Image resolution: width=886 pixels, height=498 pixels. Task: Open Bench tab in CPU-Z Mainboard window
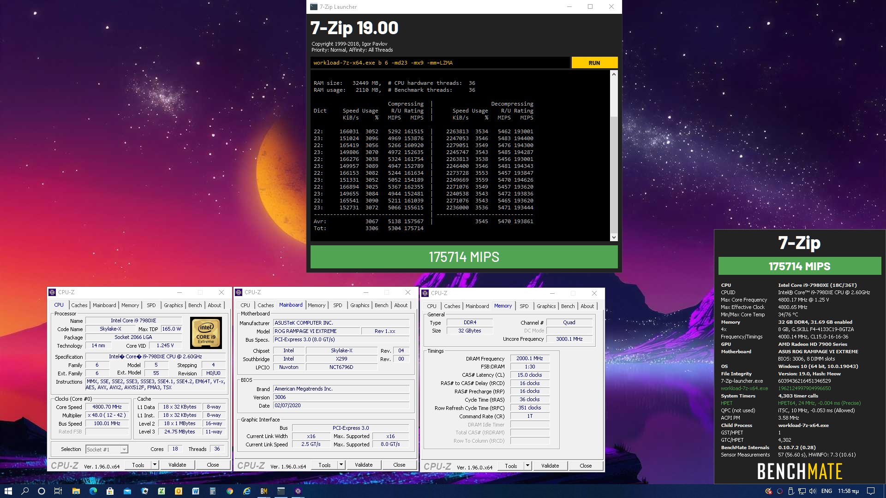pos(382,305)
